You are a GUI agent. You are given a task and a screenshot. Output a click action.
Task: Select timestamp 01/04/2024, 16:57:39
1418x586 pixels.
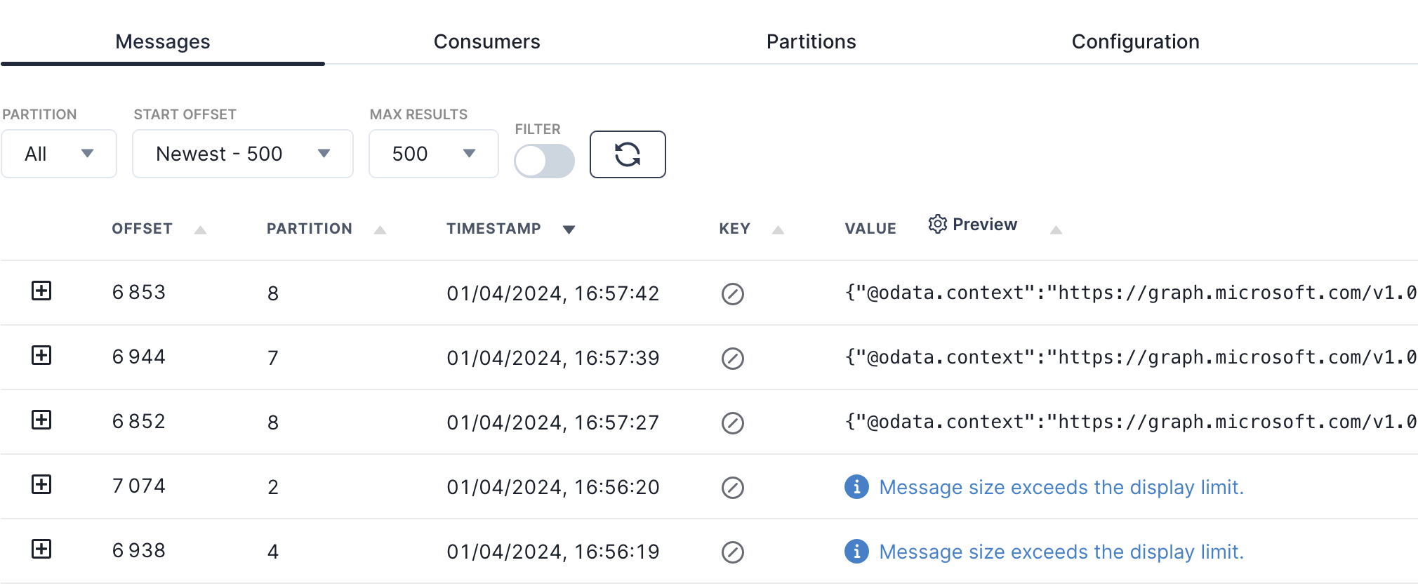tap(553, 358)
